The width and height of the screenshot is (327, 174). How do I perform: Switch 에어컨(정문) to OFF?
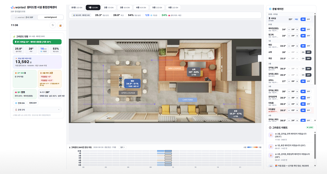(x=308, y=30)
